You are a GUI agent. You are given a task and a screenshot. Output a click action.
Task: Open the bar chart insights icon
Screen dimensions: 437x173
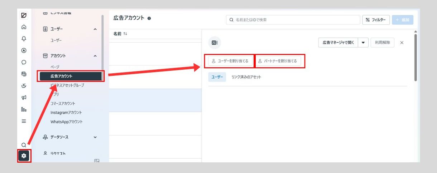24,109
